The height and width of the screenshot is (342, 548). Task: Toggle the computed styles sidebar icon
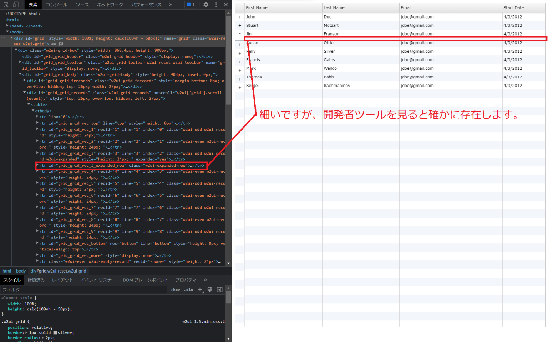(220, 290)
